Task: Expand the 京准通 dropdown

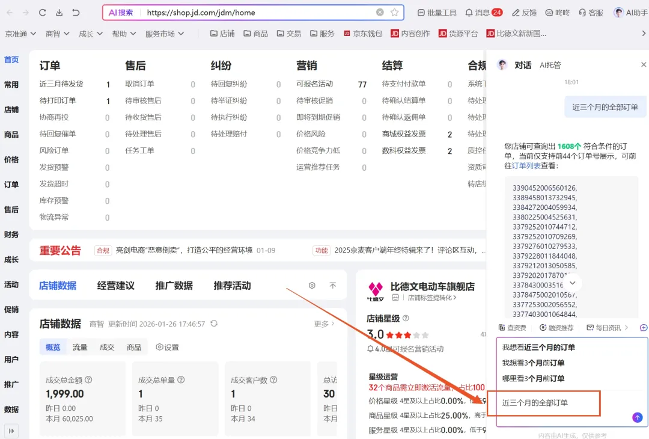Action: tap(20, 34)
